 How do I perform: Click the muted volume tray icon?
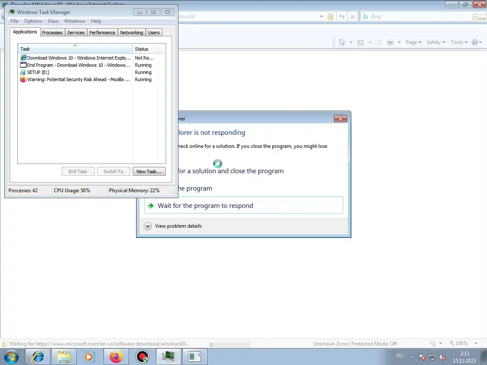click(442, 357)
